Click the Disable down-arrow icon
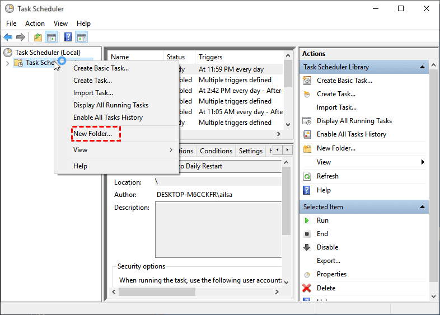The width and height of the screenshot is (440, 315). point(307,247)
